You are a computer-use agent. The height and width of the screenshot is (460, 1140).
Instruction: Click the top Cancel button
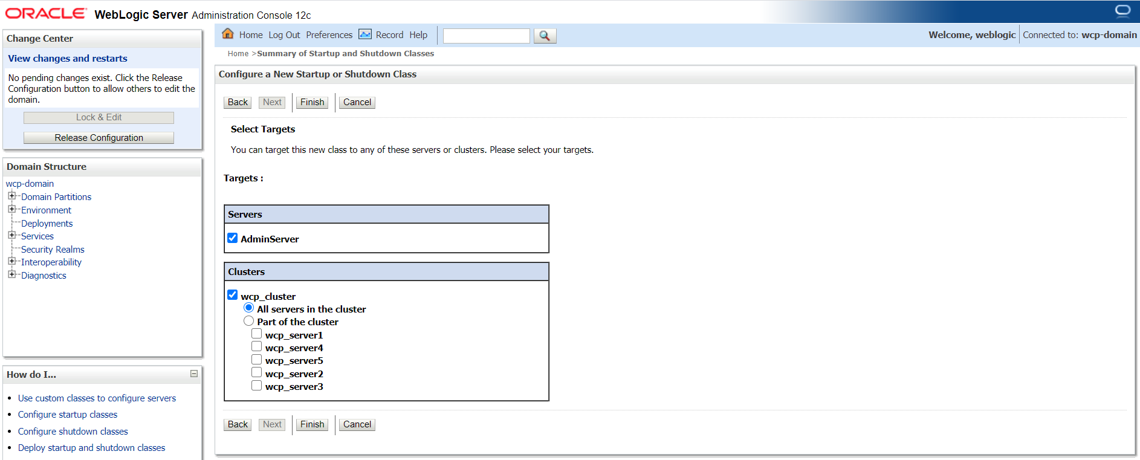click(x=357, y=102)
